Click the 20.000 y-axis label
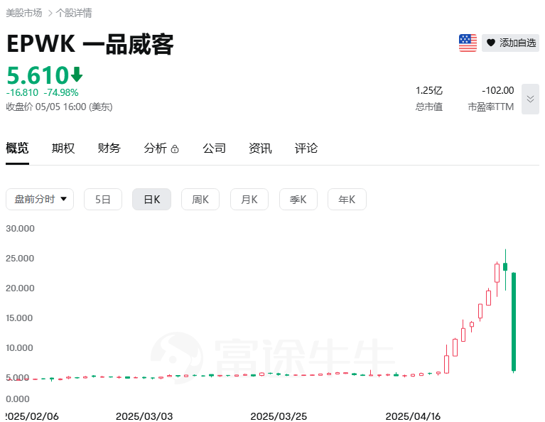 click(x=20, y=288)
